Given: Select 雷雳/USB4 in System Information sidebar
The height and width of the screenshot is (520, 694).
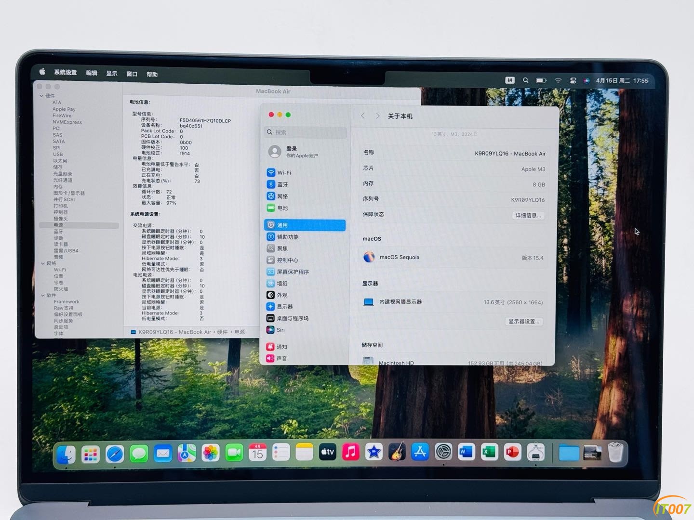Looking at the screenshot, I should tap(66, 250).
